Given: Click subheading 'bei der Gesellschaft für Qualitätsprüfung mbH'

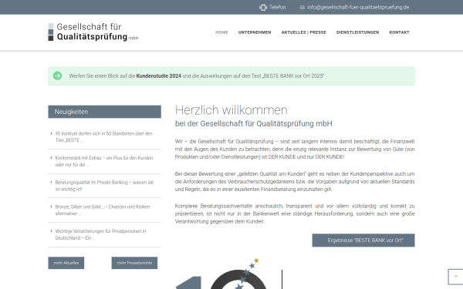Looking at the screenshot, I should coord(254,123).
